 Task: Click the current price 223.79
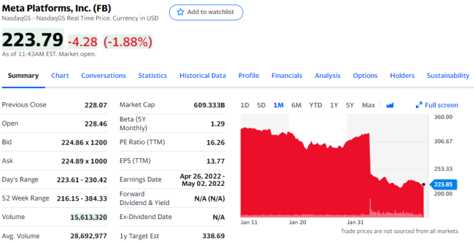tap(33, 40)
